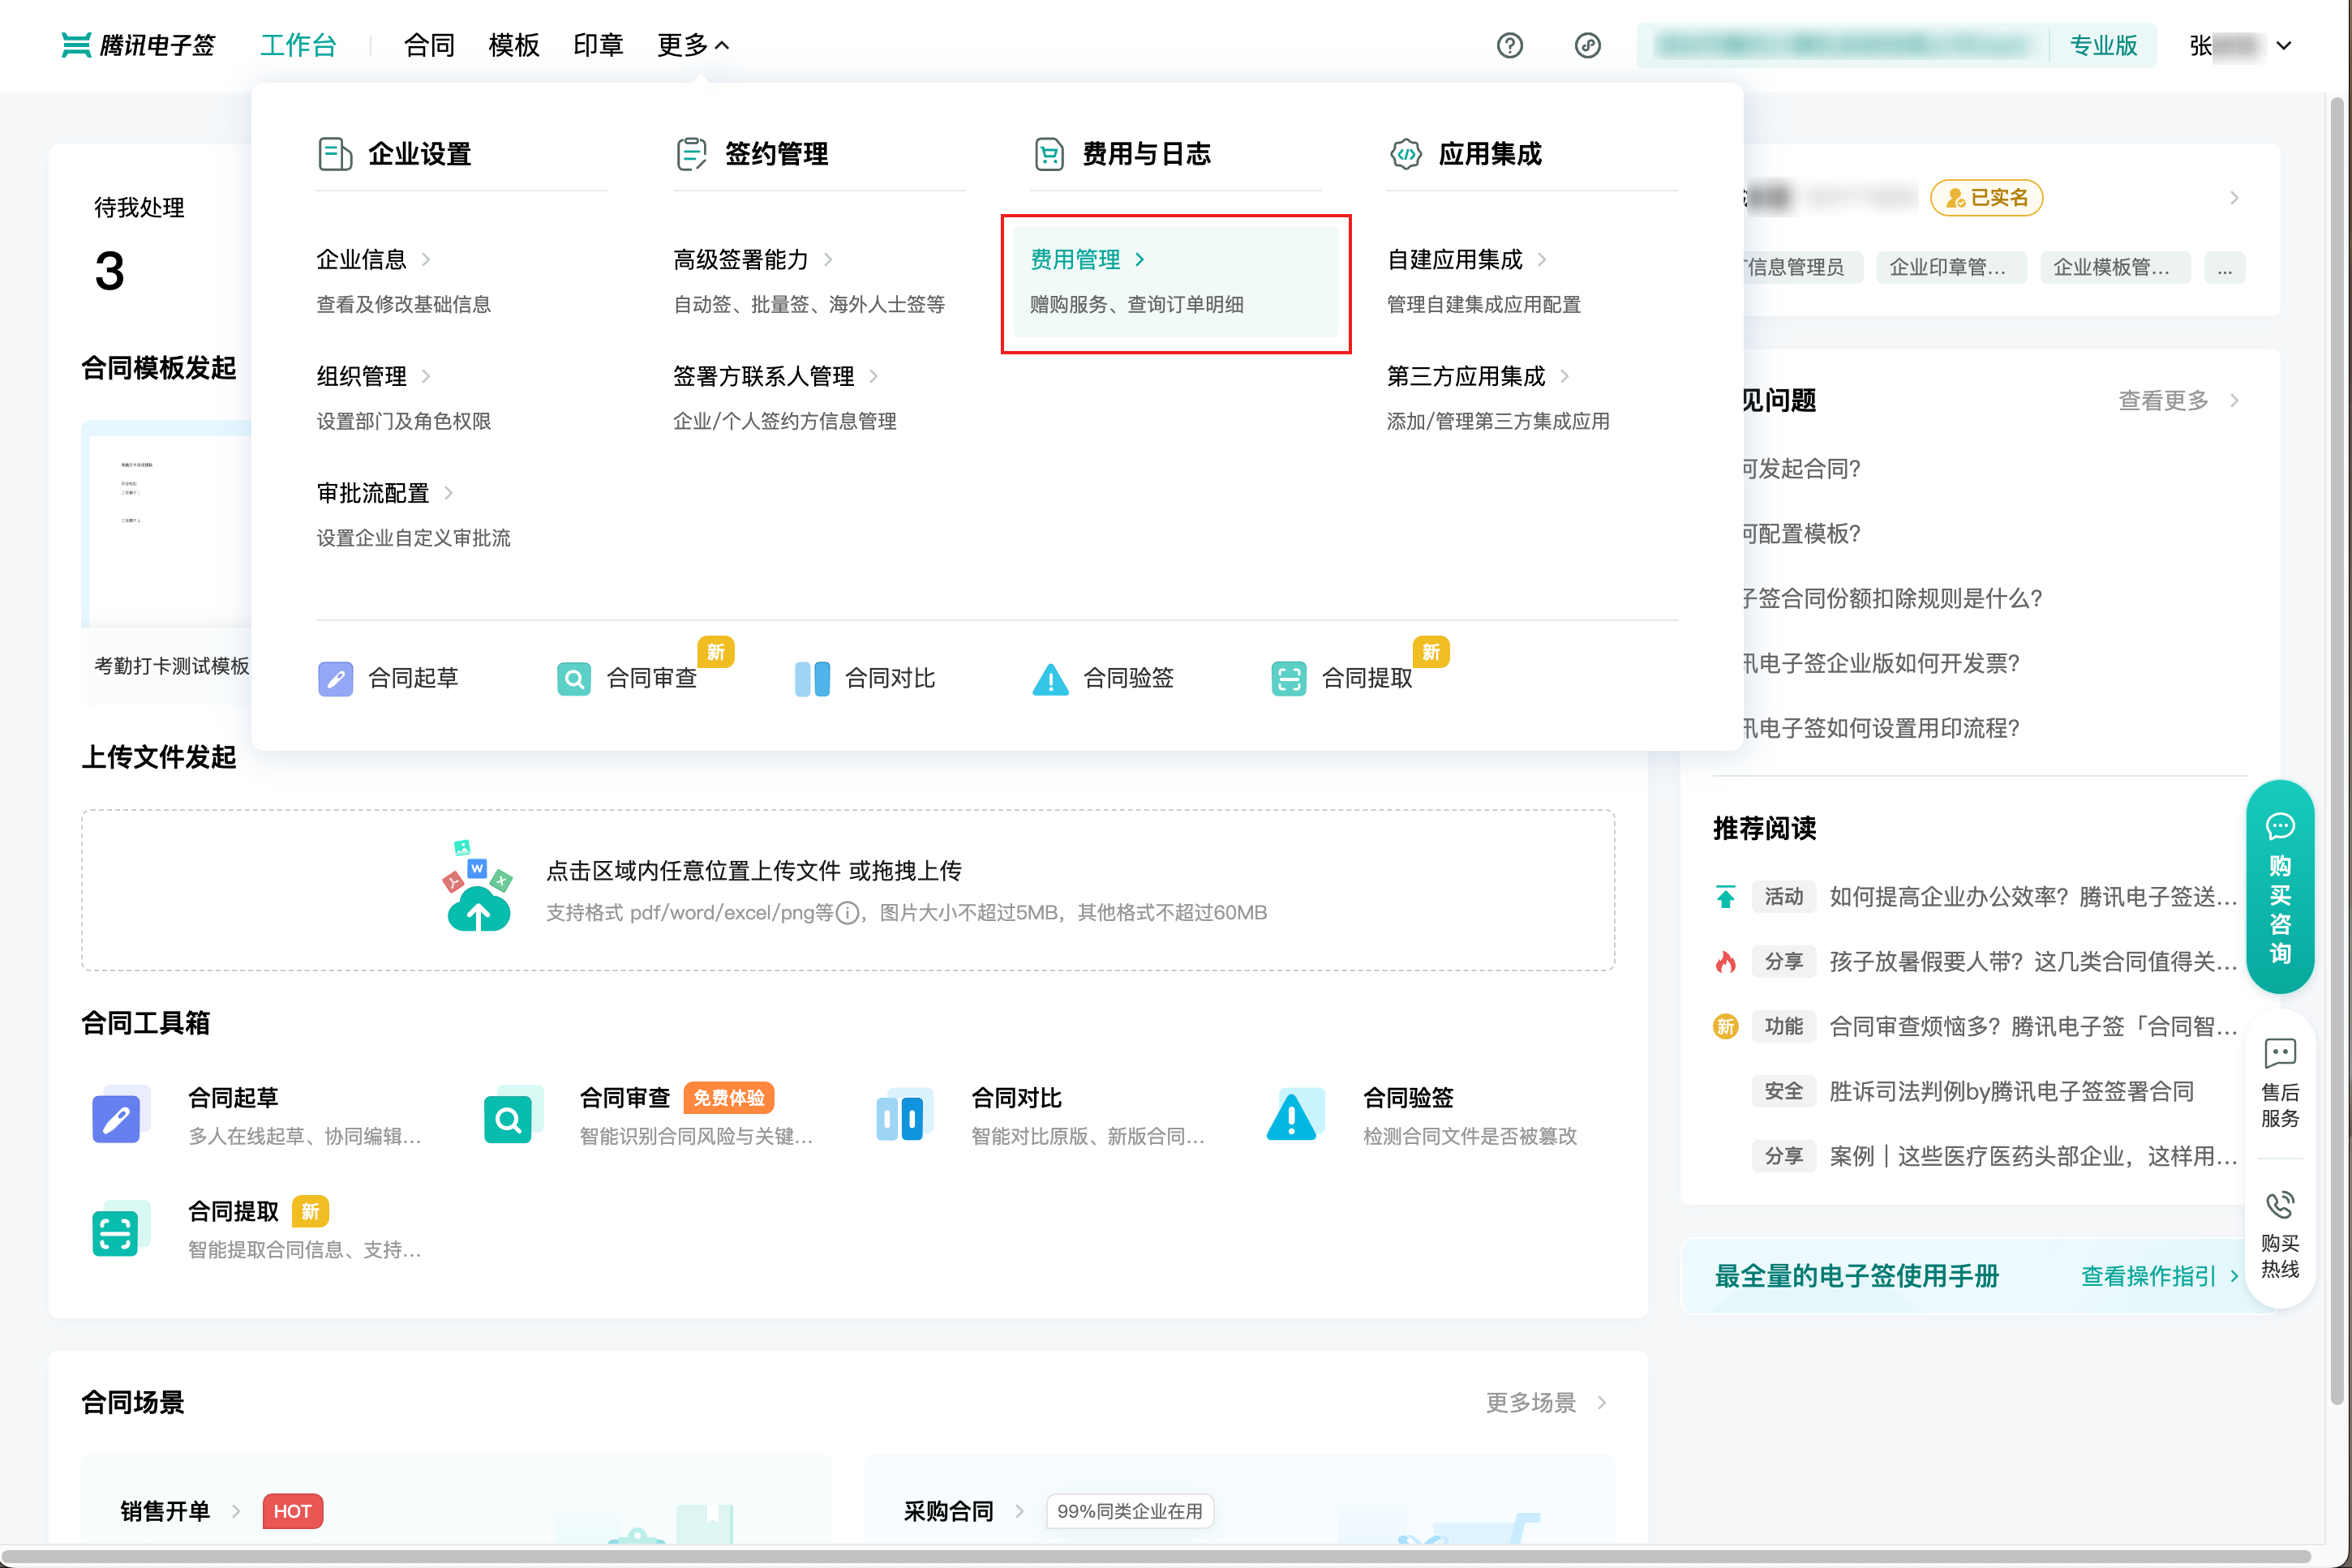Click the 免费体验 badge on 合同审查
2352x1568 pixels.
coord(728,1098)
